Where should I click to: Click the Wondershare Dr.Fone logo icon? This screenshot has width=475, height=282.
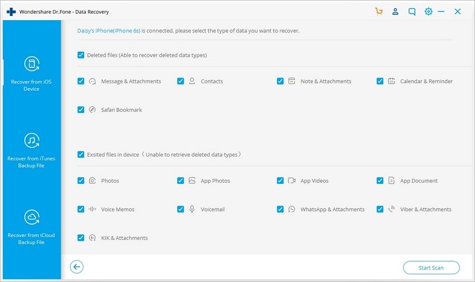click(x=10, y=11)
